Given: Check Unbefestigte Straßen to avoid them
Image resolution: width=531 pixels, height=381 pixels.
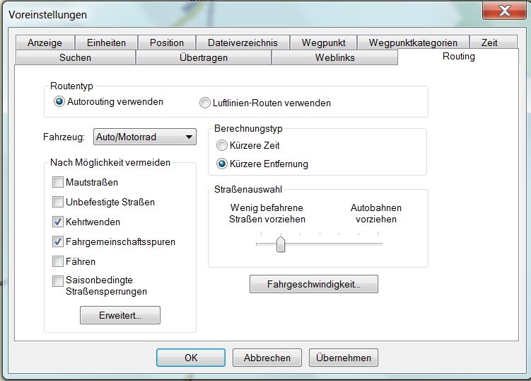Looking at the screenshot, I should pos(58,202).
